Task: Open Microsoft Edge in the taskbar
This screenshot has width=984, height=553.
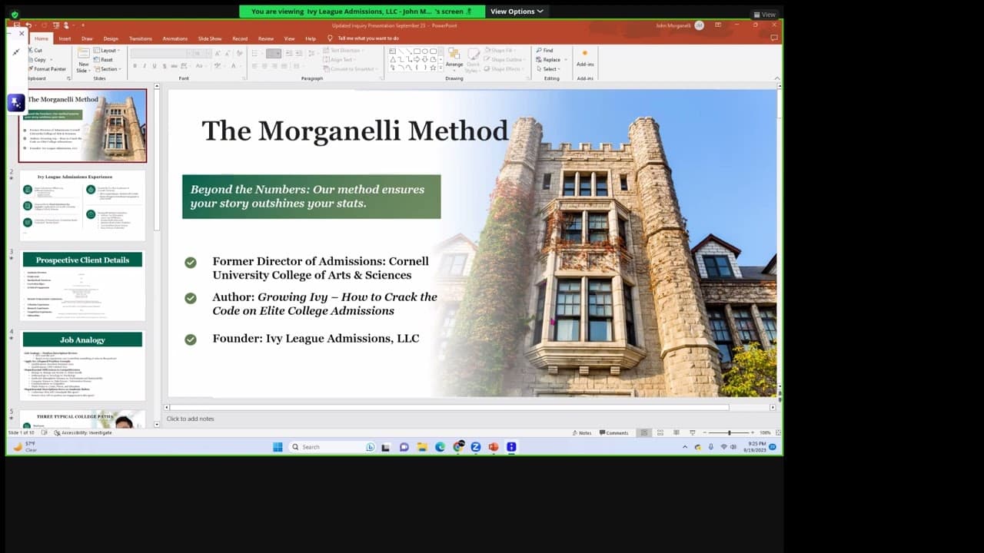Action: 440,447
